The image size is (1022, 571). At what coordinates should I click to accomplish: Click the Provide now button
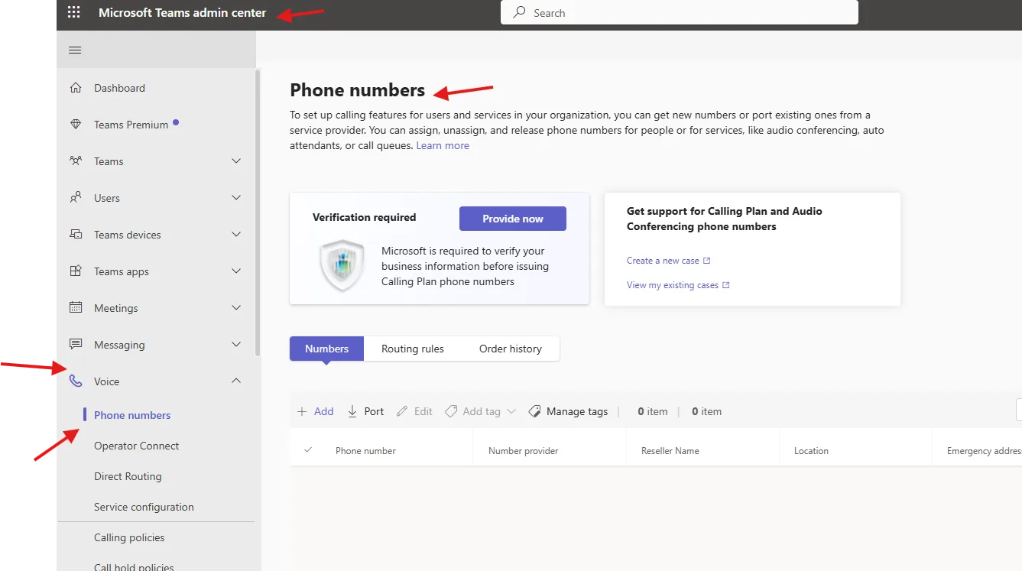(x=512, y=218)
